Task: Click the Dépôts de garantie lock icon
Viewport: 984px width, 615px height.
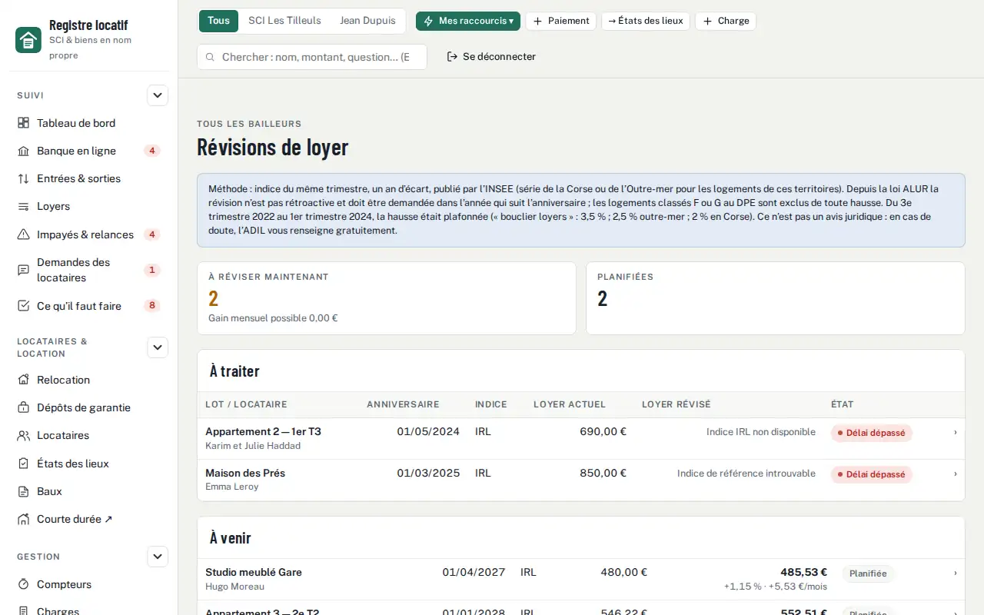Action: point(23,407)
